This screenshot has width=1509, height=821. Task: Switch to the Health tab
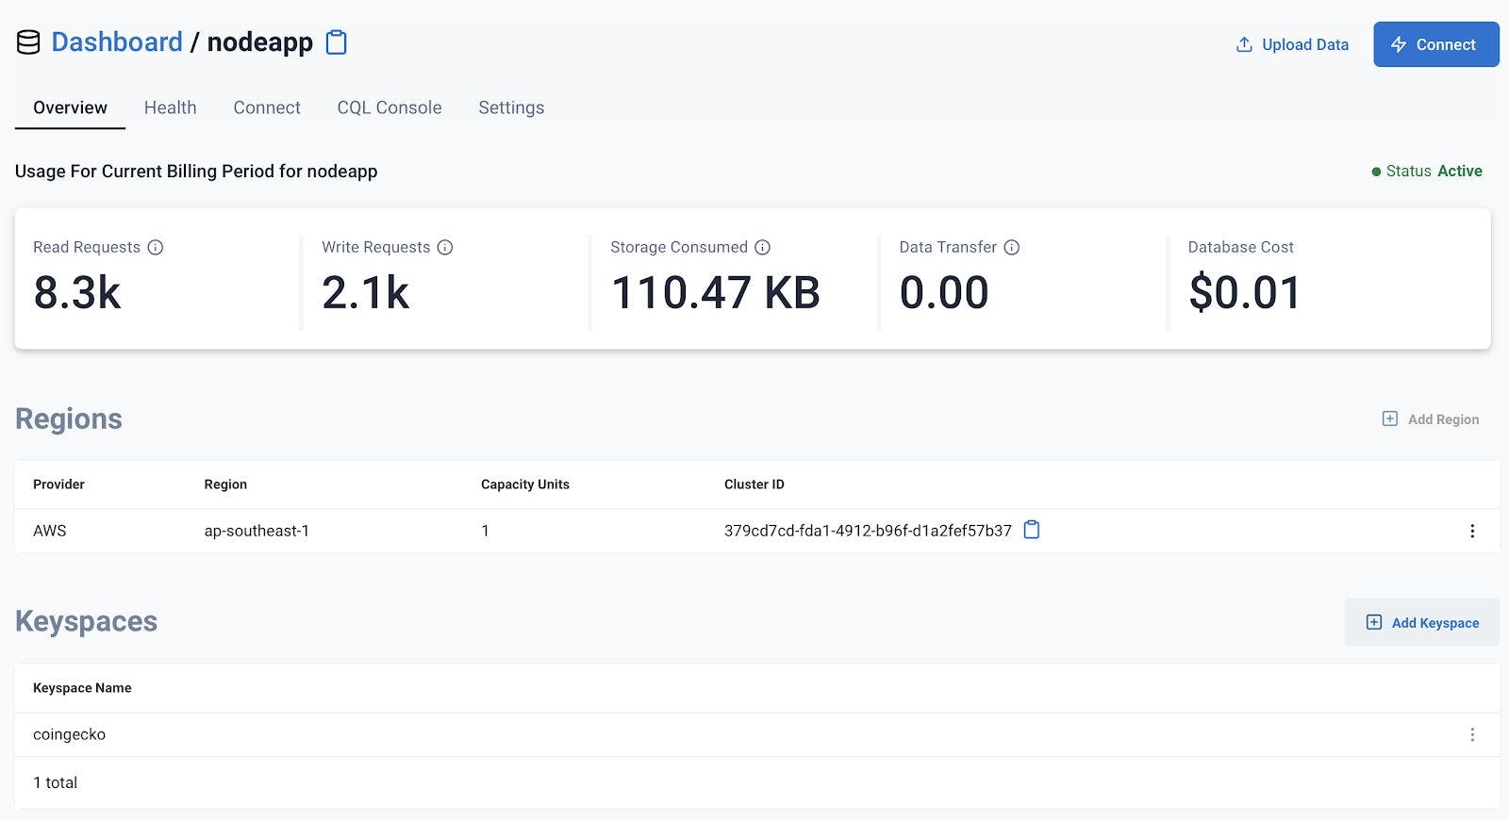click(170, 107)
